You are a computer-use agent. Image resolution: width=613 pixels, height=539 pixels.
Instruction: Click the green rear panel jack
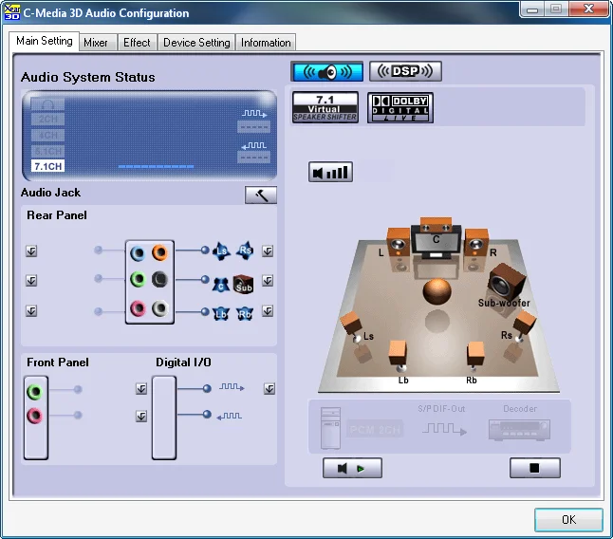pos(138,280)
